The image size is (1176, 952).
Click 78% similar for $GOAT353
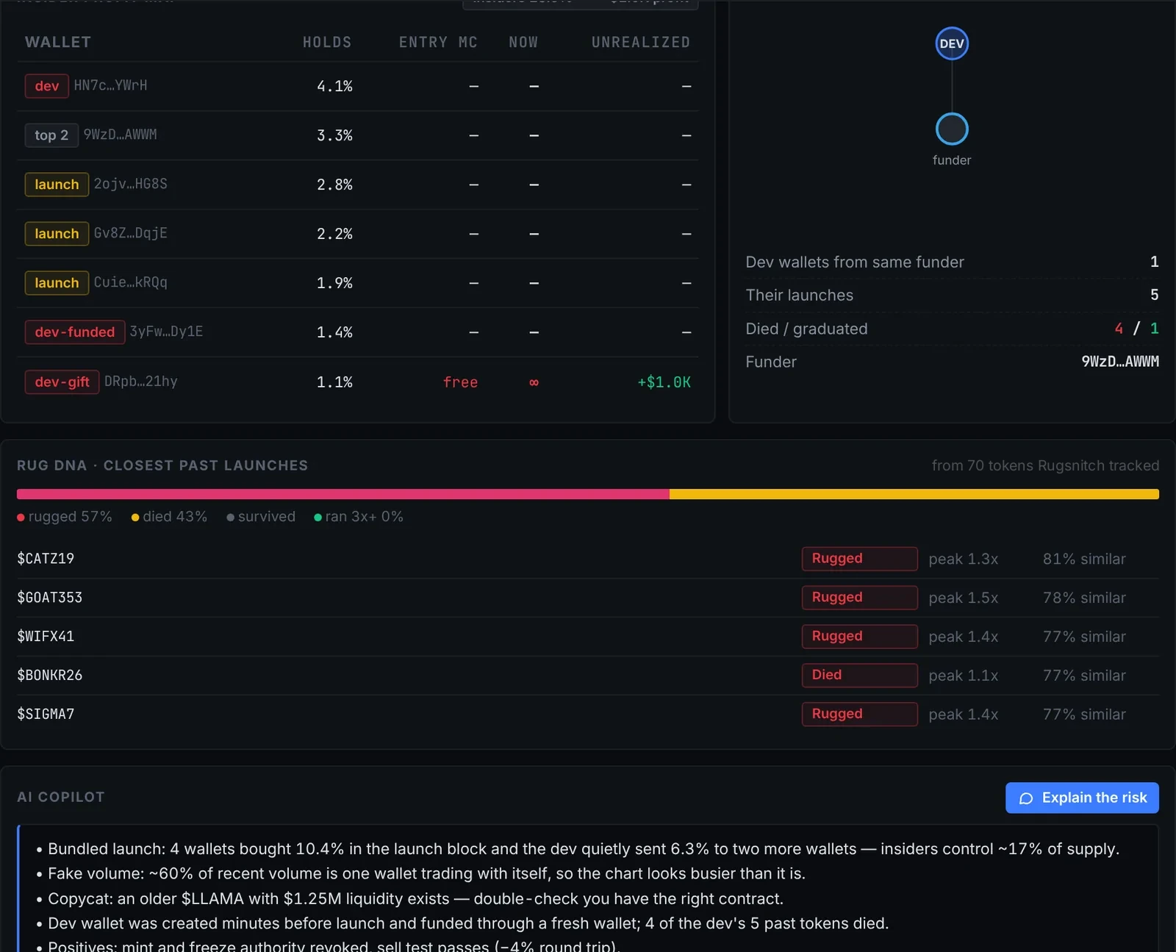coord(1084,598)
